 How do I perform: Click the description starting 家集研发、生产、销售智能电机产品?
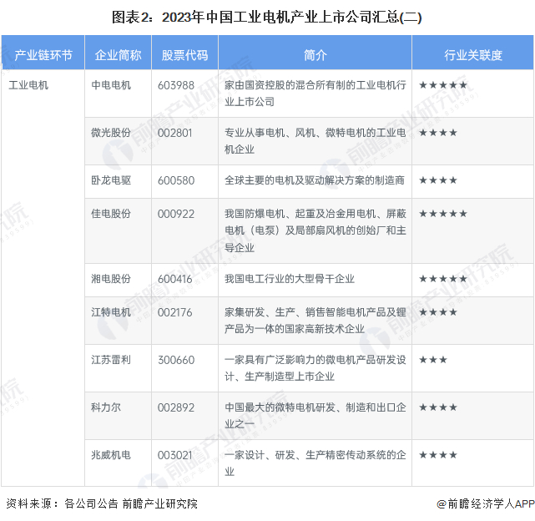tap(315, 321)
